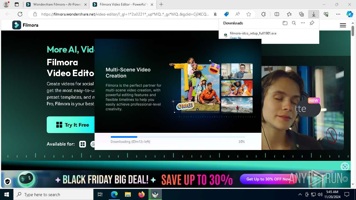The width and height of the screenshot is (356, 200).
Task: Open the volume control in the tray
Action: pos(320,194)
